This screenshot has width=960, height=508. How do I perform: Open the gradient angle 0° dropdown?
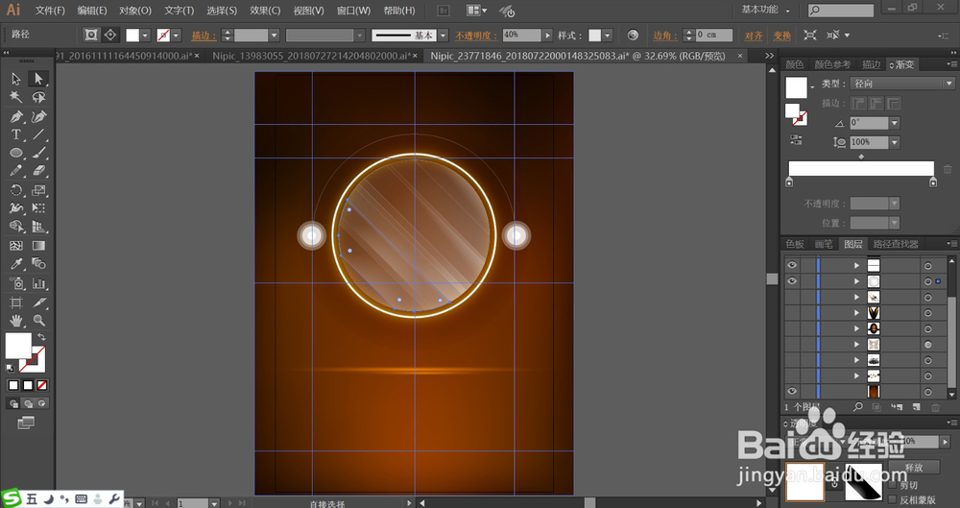[x=895, y=123]
